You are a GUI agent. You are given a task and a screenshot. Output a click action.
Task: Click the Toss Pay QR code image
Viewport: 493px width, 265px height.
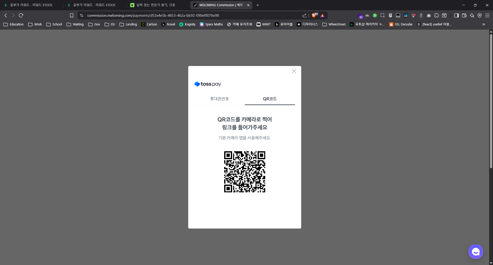coord(244,172)
